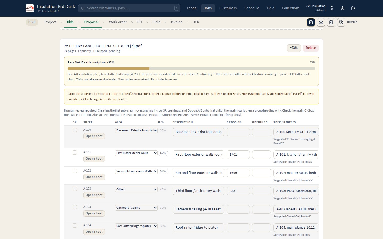Switch to the JCR step tab

[196, 22]
